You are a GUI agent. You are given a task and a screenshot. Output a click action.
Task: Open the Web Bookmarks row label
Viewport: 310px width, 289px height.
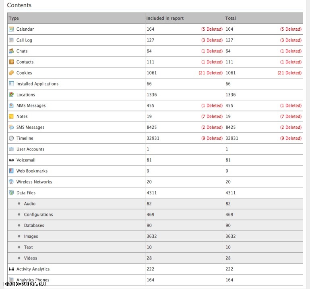tap(32, 171)
